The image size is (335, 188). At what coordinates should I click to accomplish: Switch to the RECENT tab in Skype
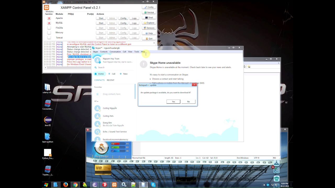pos(110,80)
